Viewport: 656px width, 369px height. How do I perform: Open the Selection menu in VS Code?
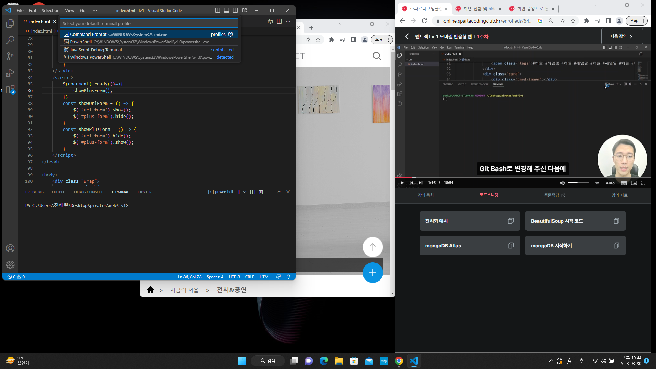coord(51,10)
